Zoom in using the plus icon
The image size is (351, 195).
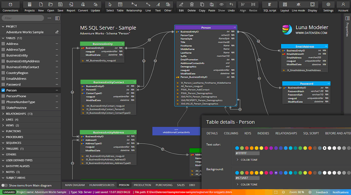(x=310, y=192)
